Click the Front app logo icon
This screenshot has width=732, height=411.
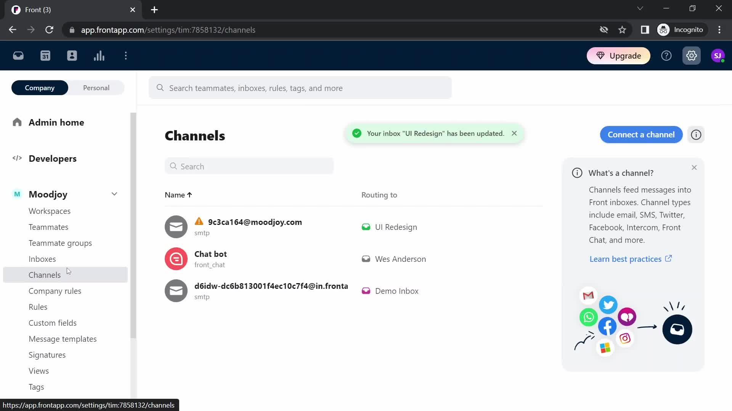point(16,10)
